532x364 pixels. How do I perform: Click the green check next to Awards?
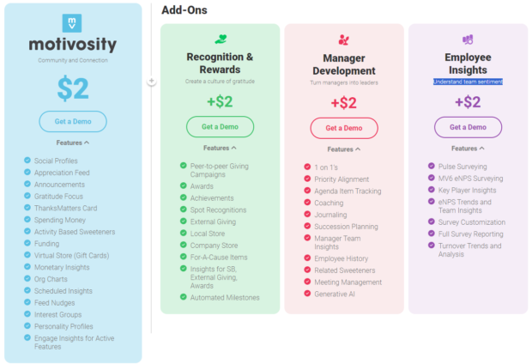(183, 185)
